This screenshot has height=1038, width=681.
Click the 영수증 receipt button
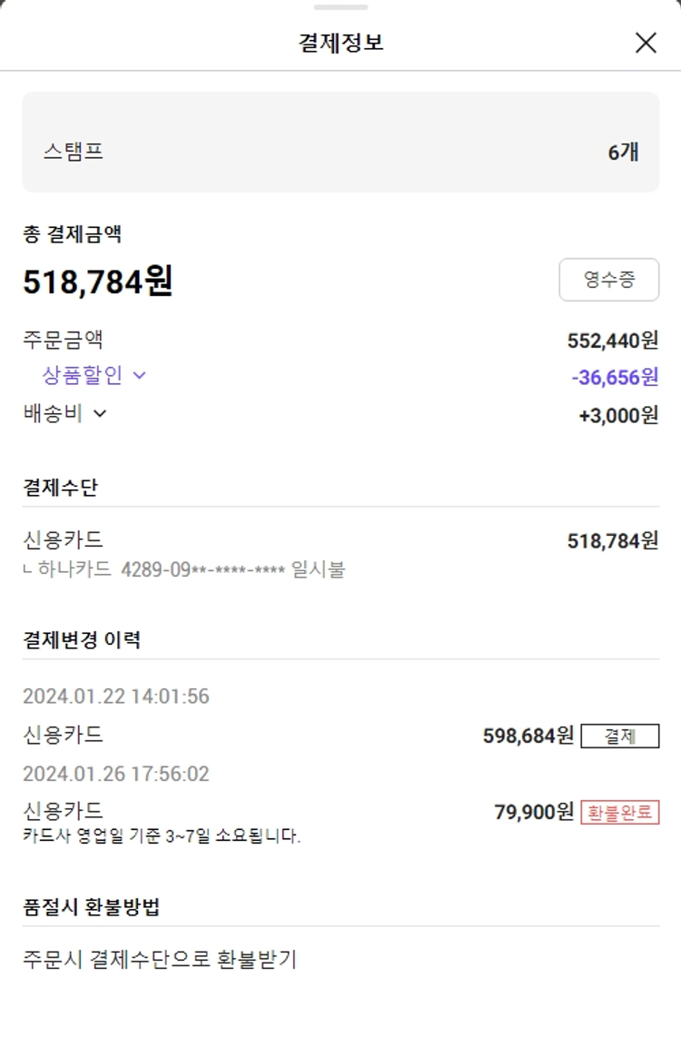click(608, 280)
